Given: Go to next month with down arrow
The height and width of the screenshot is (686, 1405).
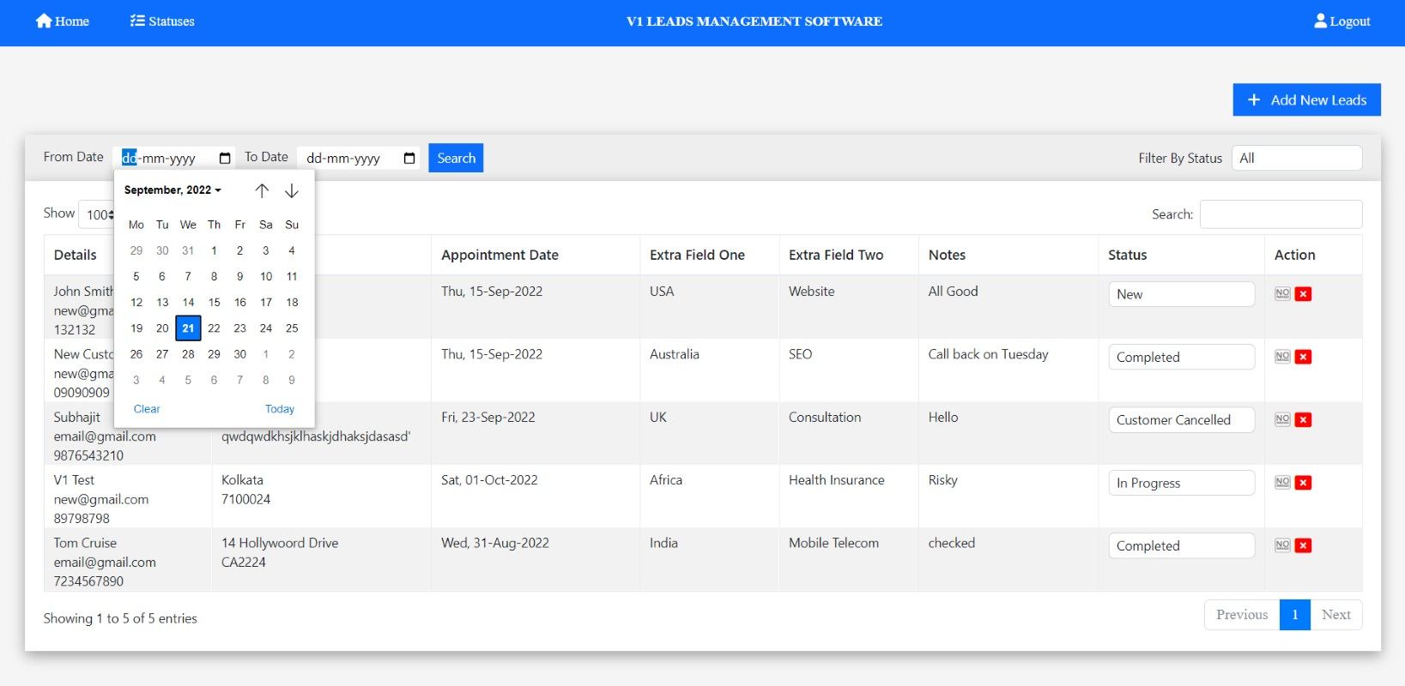Looking at the screenshot, I should click(292, 190).
